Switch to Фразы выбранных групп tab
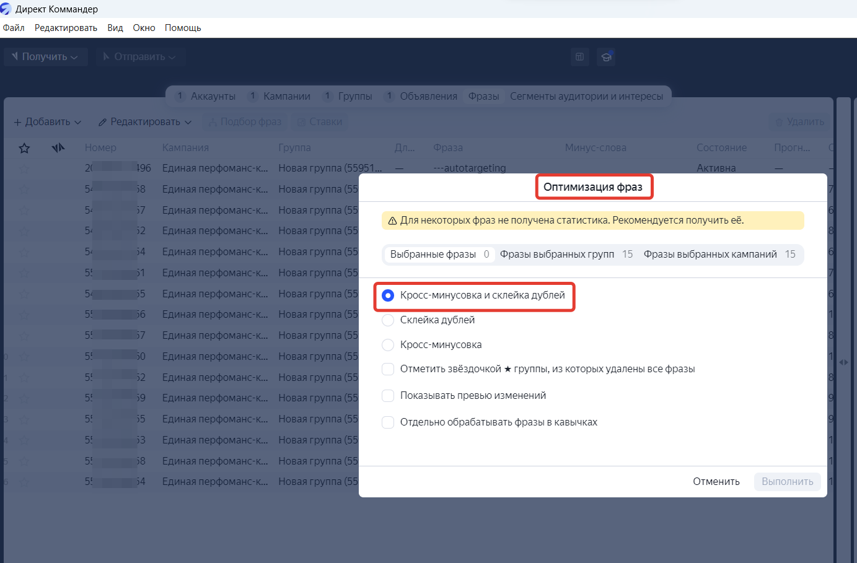The width and height of the screenshot is (857, 563). pos(565,255)
